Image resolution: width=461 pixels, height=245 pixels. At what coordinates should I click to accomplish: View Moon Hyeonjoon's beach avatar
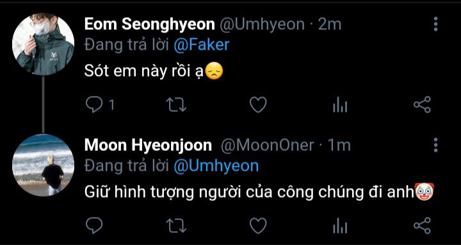[44, 165]
